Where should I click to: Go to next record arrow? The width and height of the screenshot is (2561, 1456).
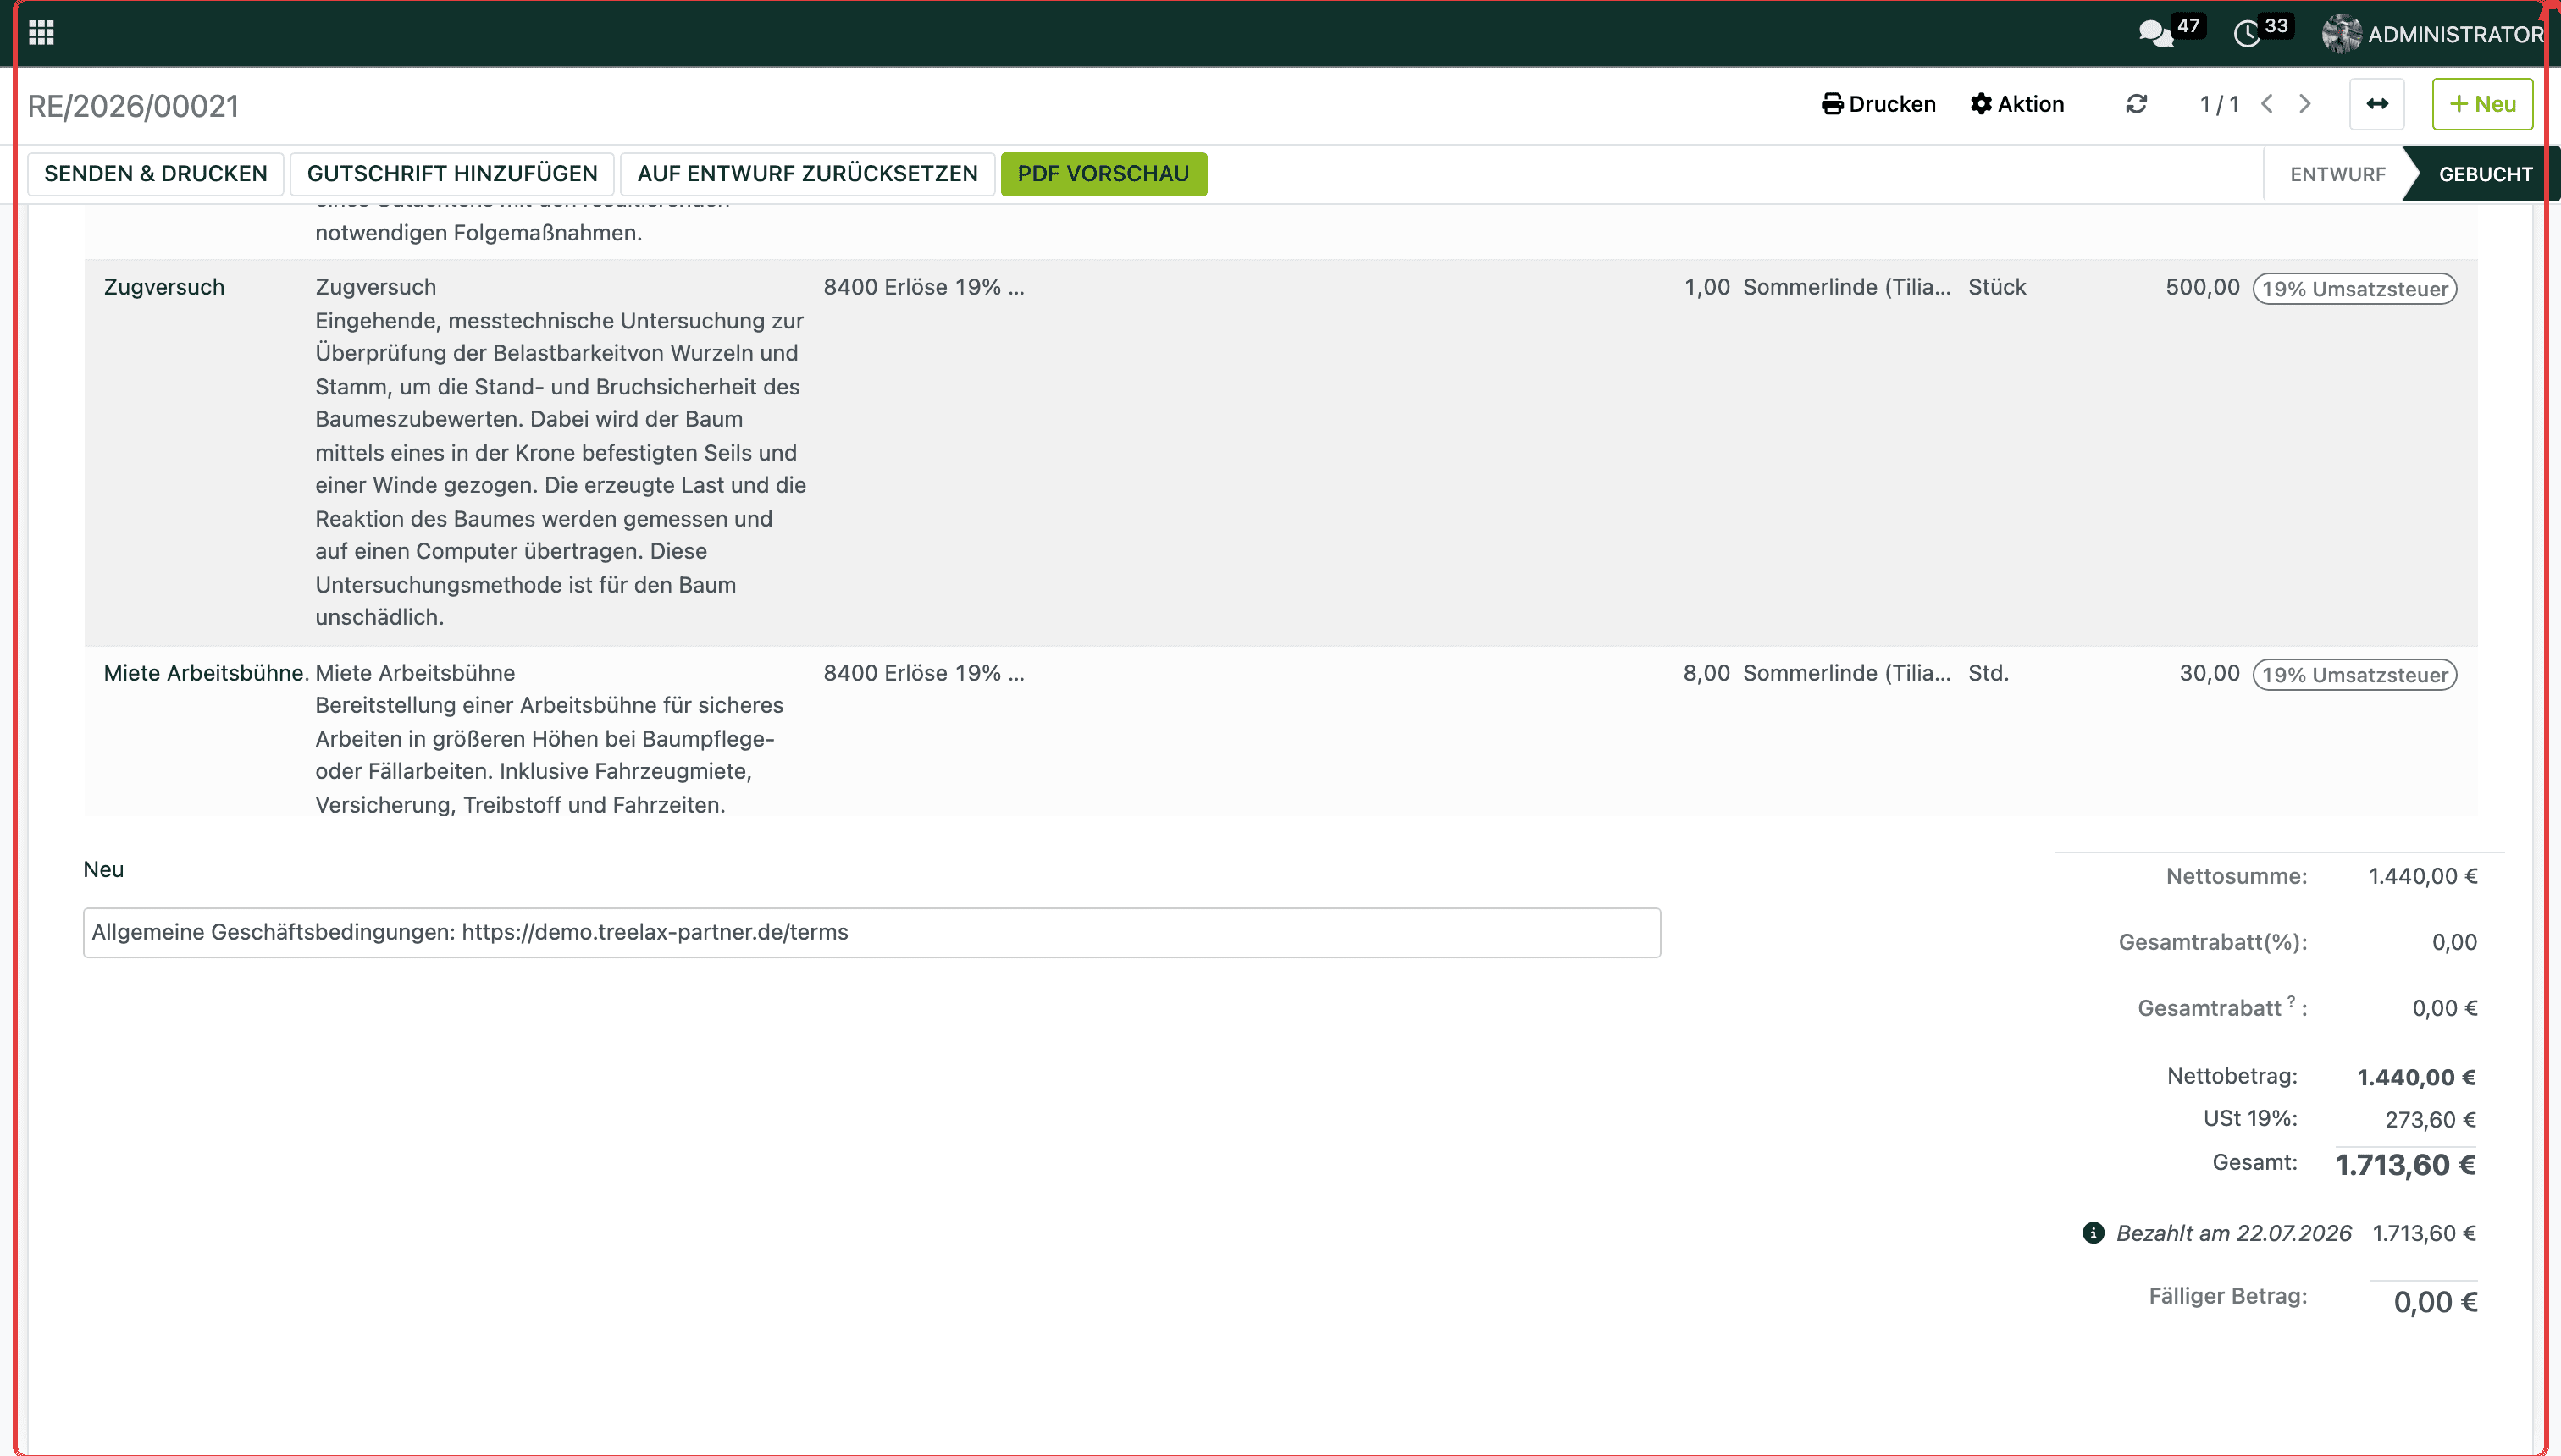[2305, 104]
